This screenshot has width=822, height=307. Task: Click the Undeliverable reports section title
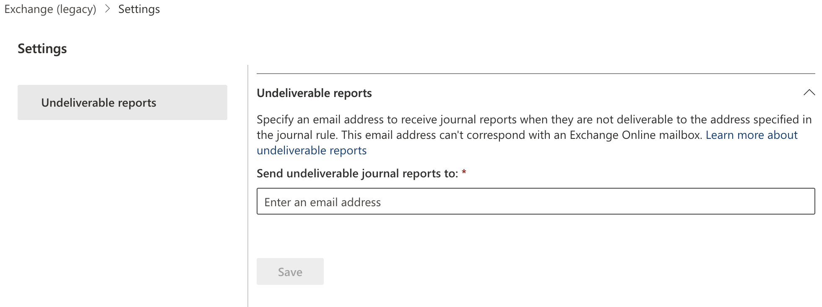[x=314, y=92]
